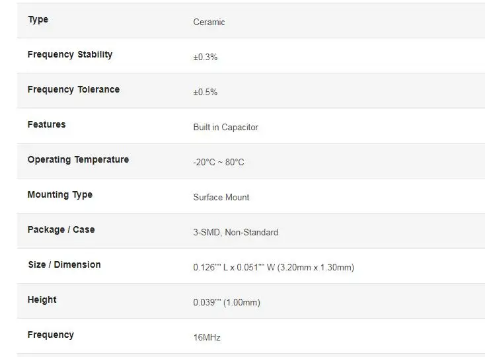Click the Operating Temperature label
Screen dimensions: 485x357
coord(78,160)
